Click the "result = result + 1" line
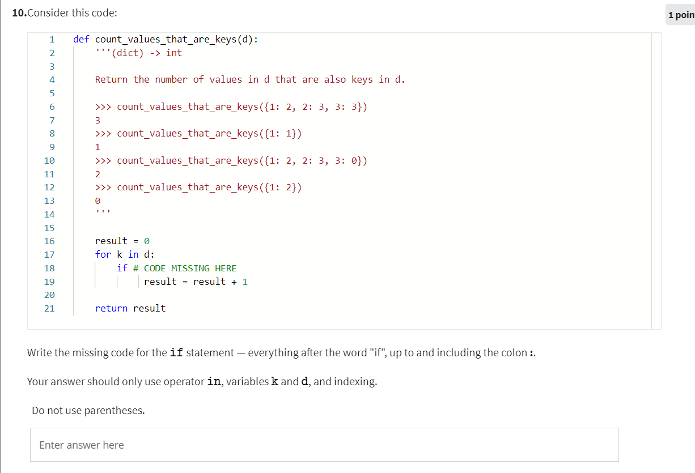This screenshot has height=473, width=695. (195, 282)
